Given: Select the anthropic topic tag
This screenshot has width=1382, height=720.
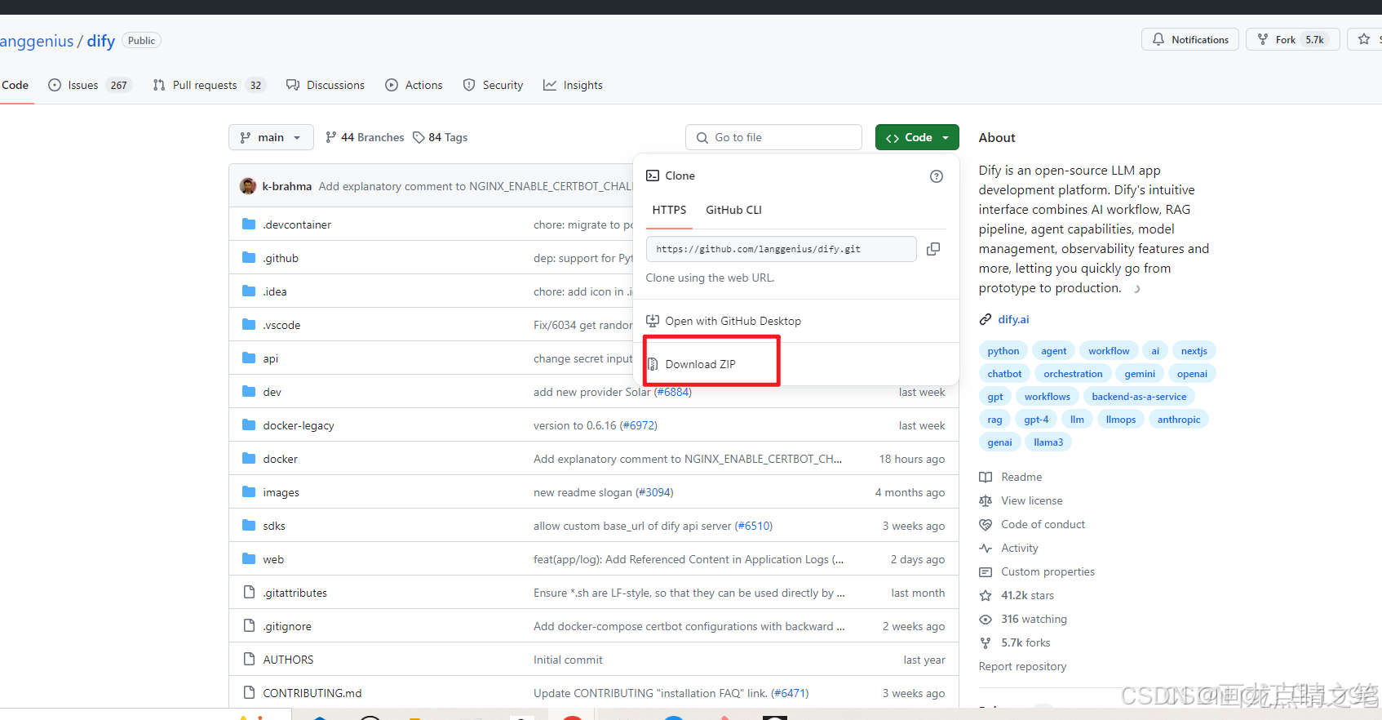Looking at the screenshot, I should (x=1179, y=420).
